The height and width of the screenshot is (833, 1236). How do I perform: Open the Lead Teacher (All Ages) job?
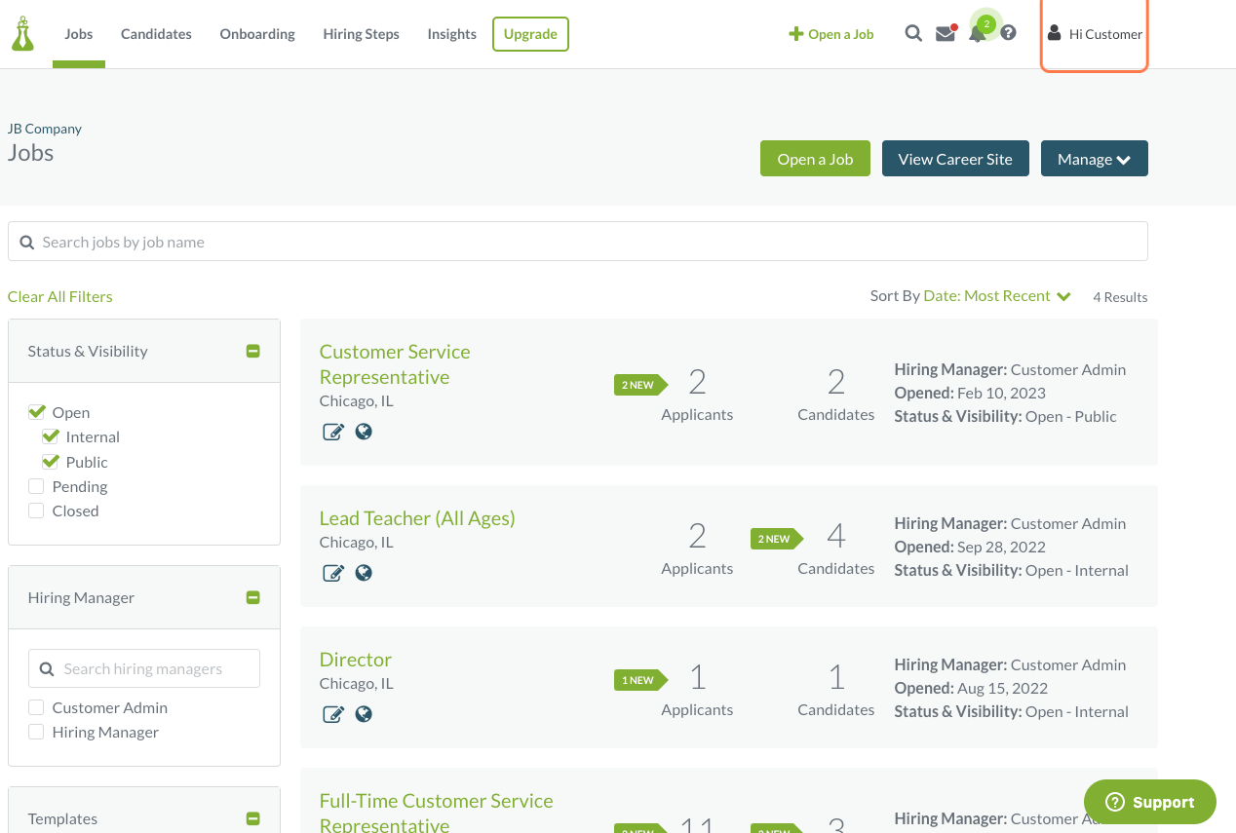point(417,518)
